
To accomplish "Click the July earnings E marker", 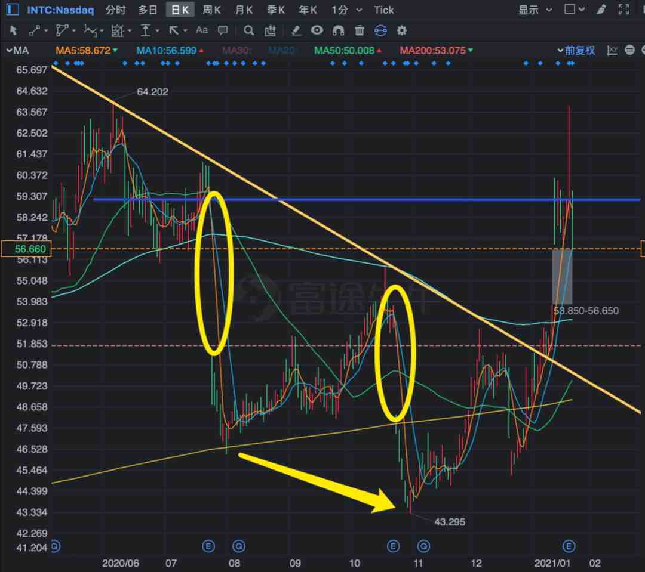I will click(208, 546).
